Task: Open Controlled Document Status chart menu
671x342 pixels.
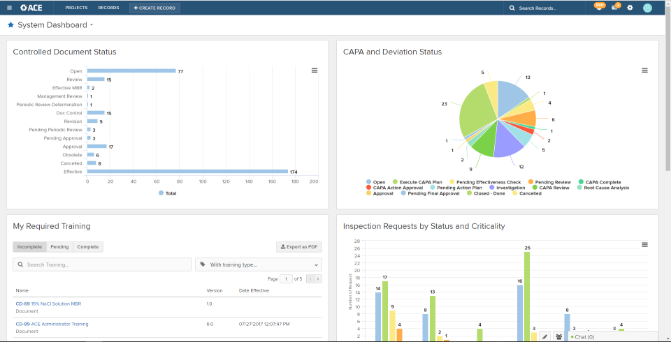Action: pyautogui.click(x=315, y=70)
